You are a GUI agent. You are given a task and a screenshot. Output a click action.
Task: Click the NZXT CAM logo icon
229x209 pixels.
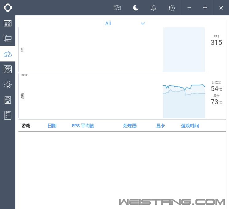8,8
